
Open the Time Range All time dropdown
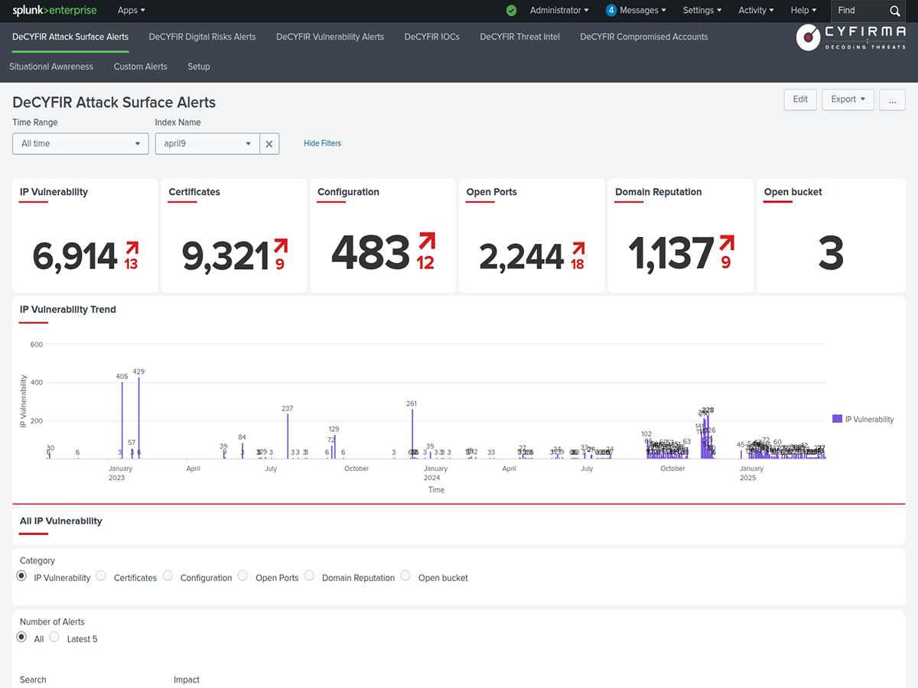pos(80,144)
